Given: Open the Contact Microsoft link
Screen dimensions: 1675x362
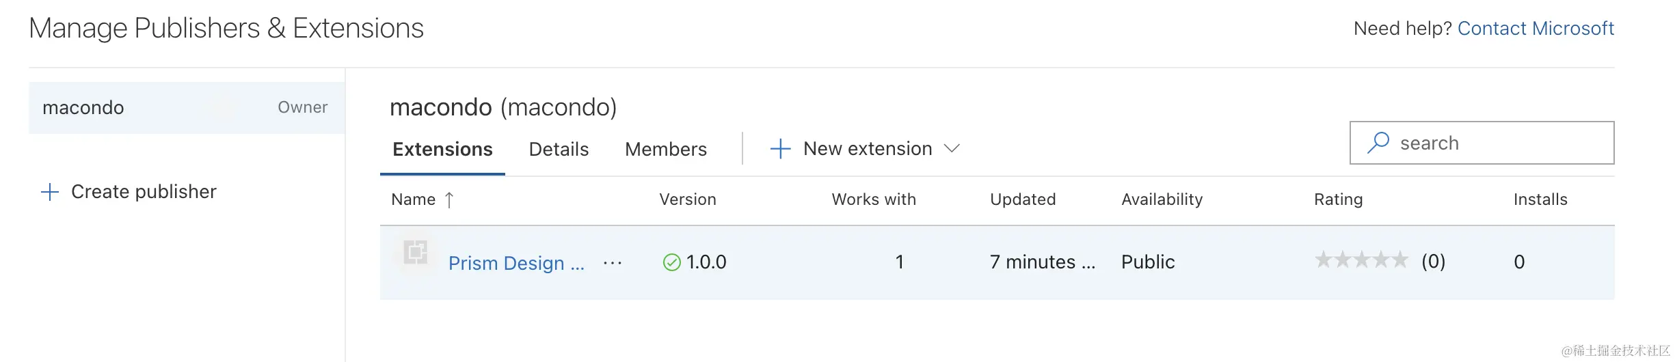Looking at the screenshot, I should point(1536,29).
